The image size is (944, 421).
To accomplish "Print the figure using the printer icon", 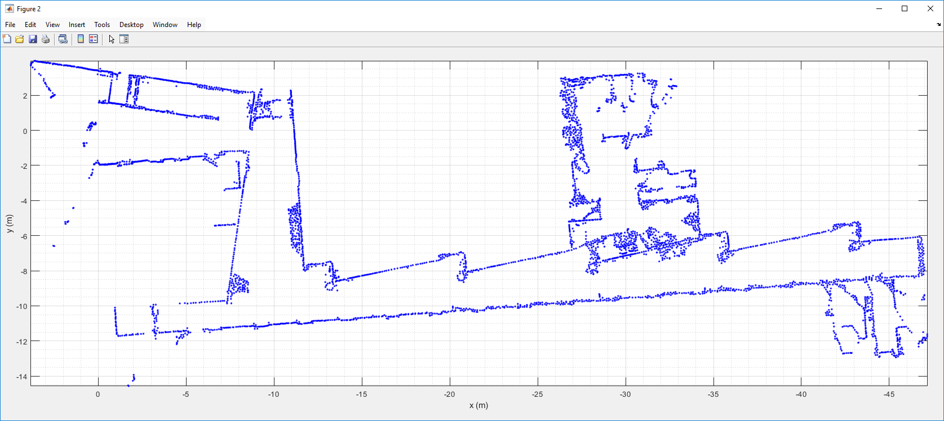I will pyautogui.click(x=46, y=39).
